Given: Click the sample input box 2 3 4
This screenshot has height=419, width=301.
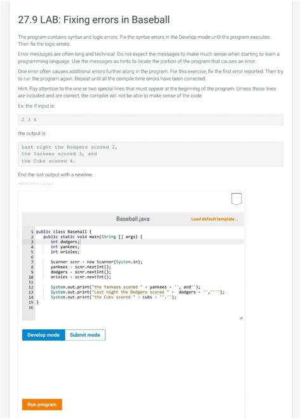Looking at the screenshot, I should [150, 120].
